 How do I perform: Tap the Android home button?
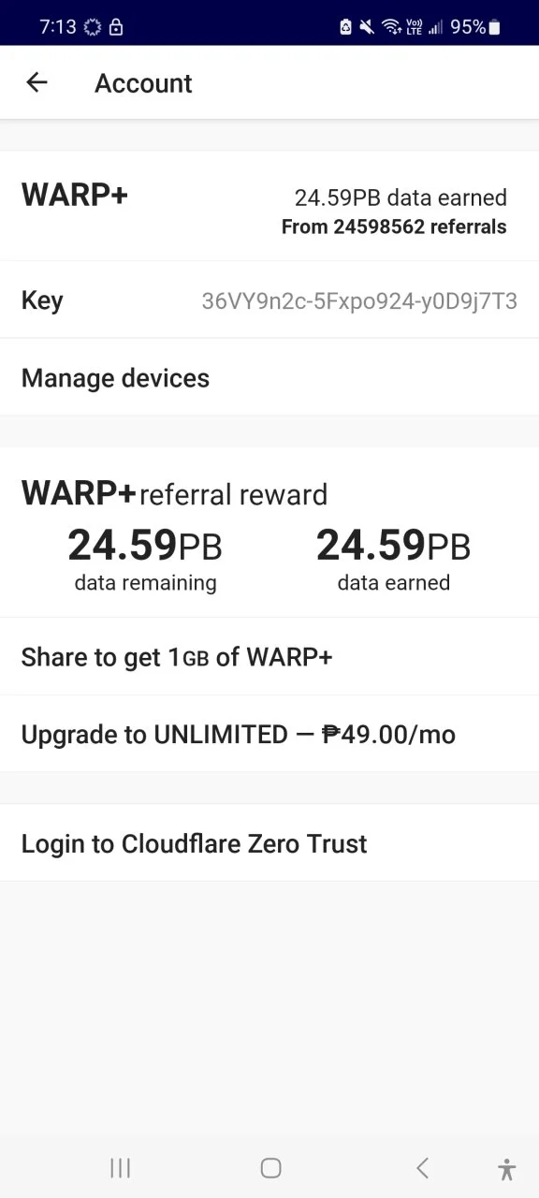pyautogui.click(x=270, y=1167)
